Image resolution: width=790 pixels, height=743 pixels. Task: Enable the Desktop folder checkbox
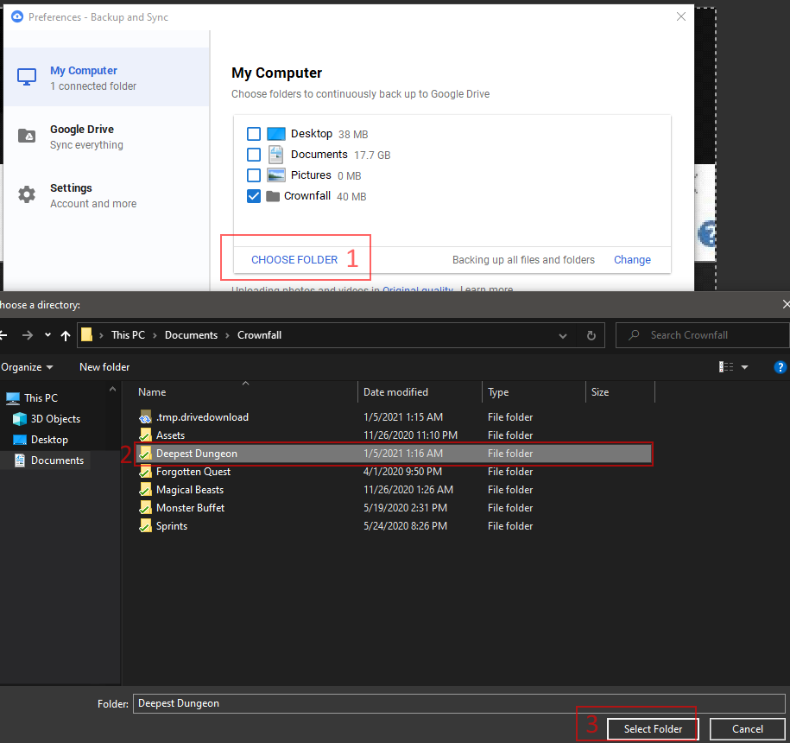tap(254, 134)
